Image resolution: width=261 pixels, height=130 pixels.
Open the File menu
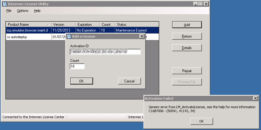[x=9, y=11]
